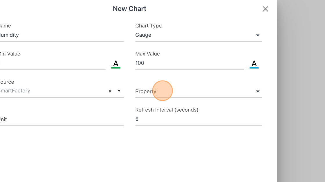Viewport: 325px width, 182px height.
Task: Clear the SmartFactory source selection
Action: 110,91
